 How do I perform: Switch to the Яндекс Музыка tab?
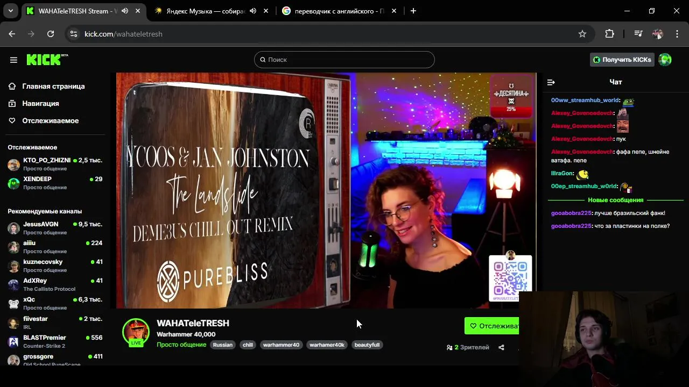[206, 11]
